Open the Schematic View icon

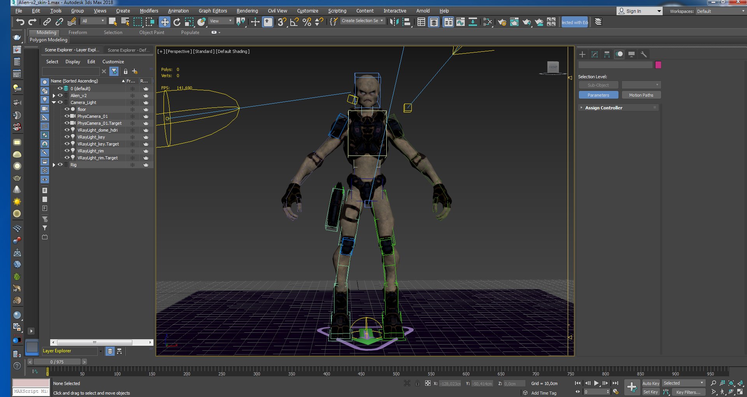tap(473, 22)
